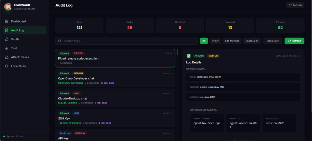Click the 12 tool calls link
The height and width of the screenshot is (141, 312).
point(107,83)
